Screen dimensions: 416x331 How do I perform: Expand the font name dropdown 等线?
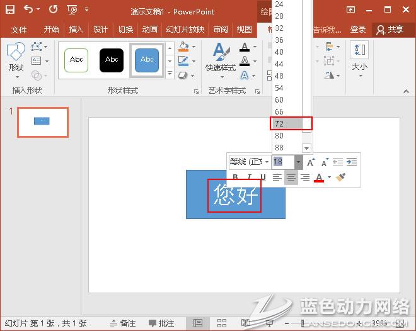click(267, 162)
